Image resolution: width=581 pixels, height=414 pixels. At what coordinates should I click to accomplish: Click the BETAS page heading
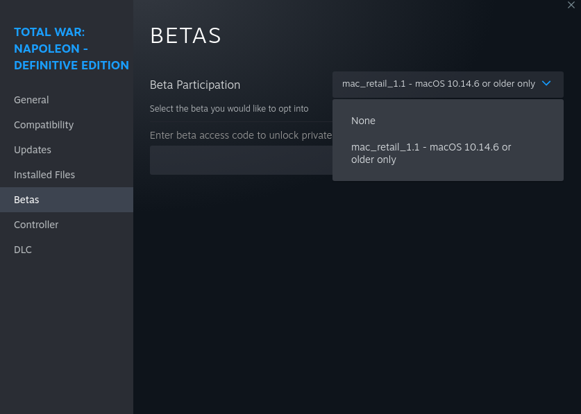(185, 36)
